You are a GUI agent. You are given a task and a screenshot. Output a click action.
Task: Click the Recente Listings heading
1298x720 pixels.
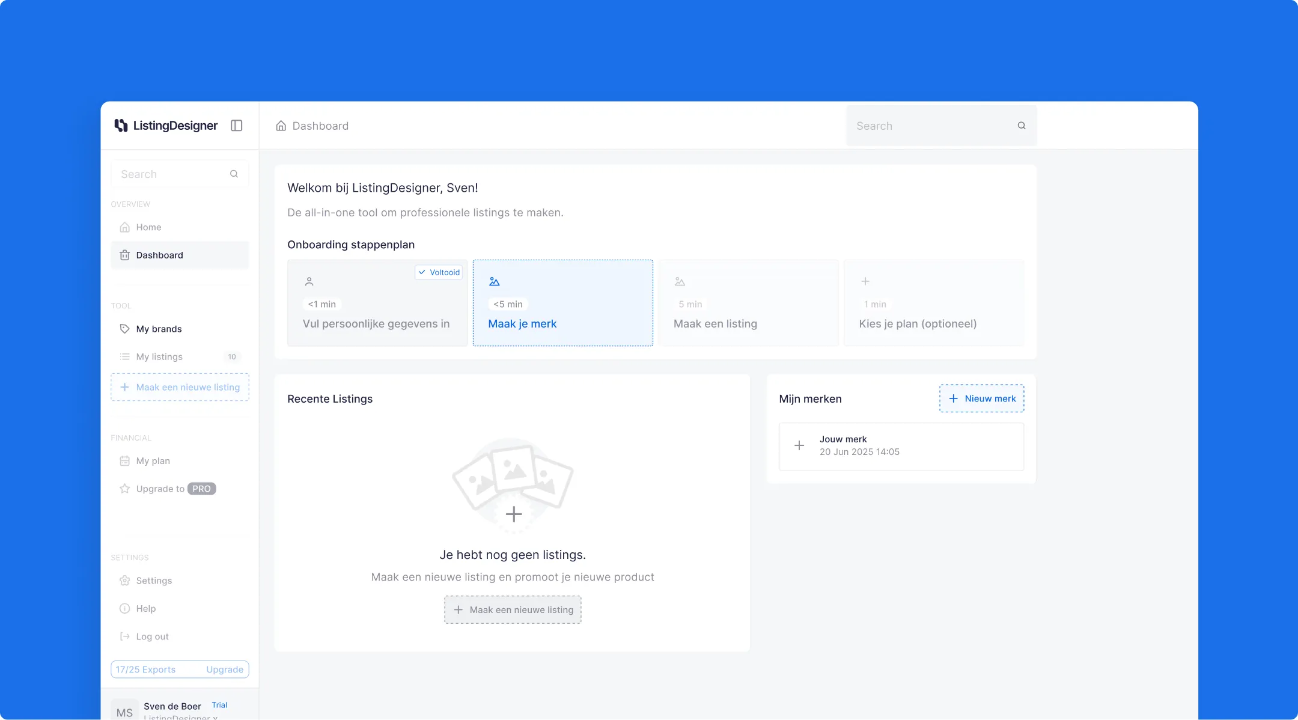click(x=330, y=398)
